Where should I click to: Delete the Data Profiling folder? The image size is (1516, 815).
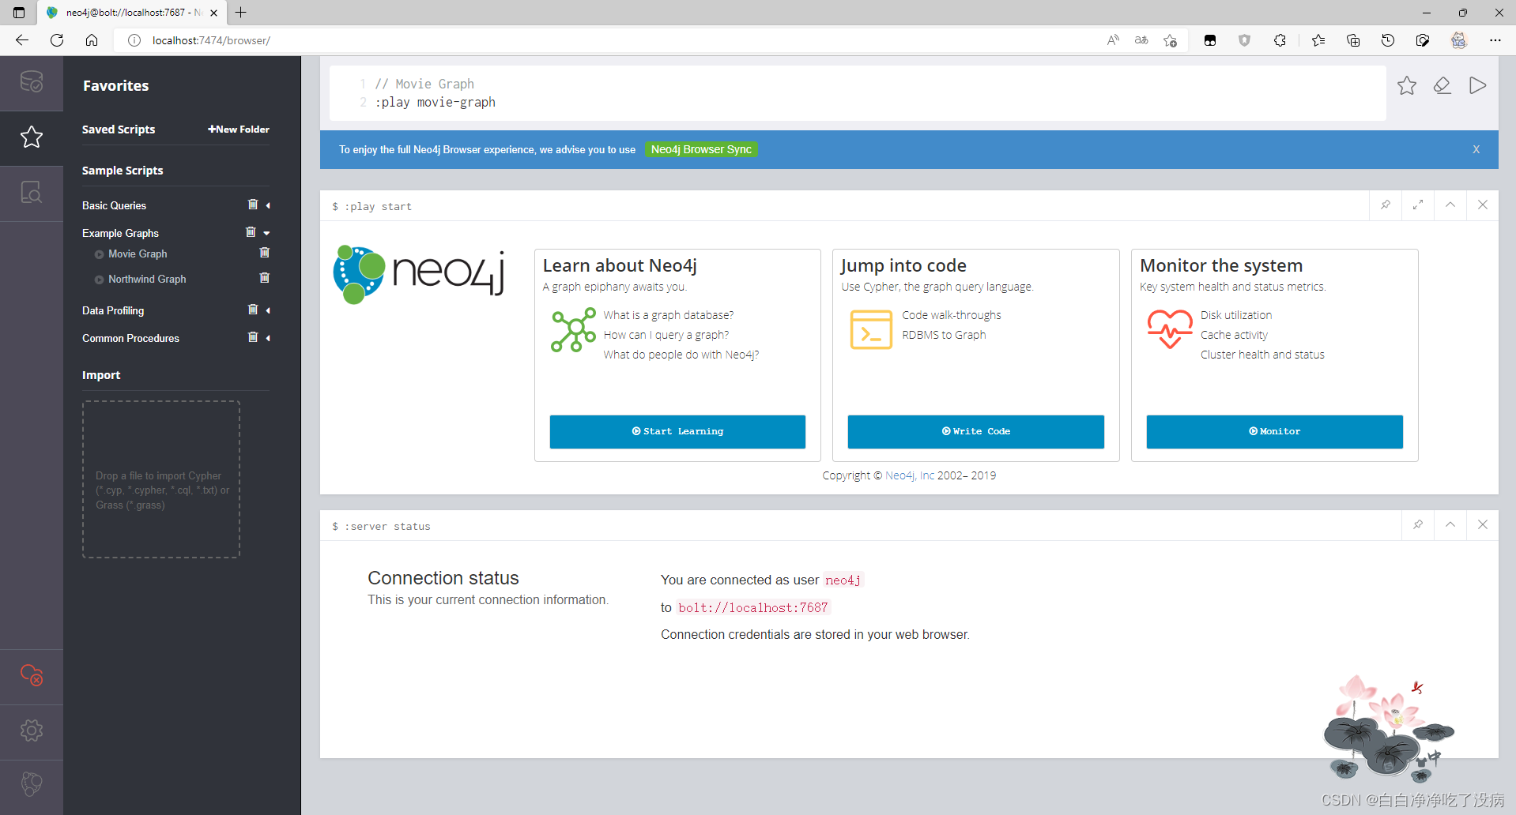point(253,310)
